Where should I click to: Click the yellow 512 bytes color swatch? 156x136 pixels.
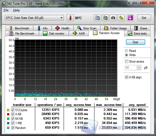(x=8, y=110)
